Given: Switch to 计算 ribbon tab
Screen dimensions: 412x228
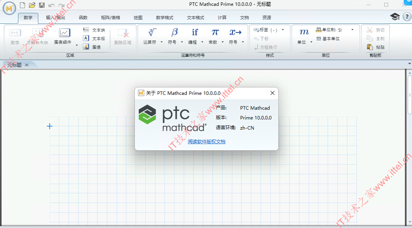Looking at the screenshot, I should 222,18.
